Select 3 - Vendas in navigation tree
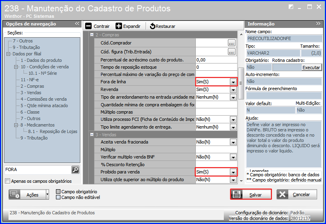 click(x=31, y=93)
